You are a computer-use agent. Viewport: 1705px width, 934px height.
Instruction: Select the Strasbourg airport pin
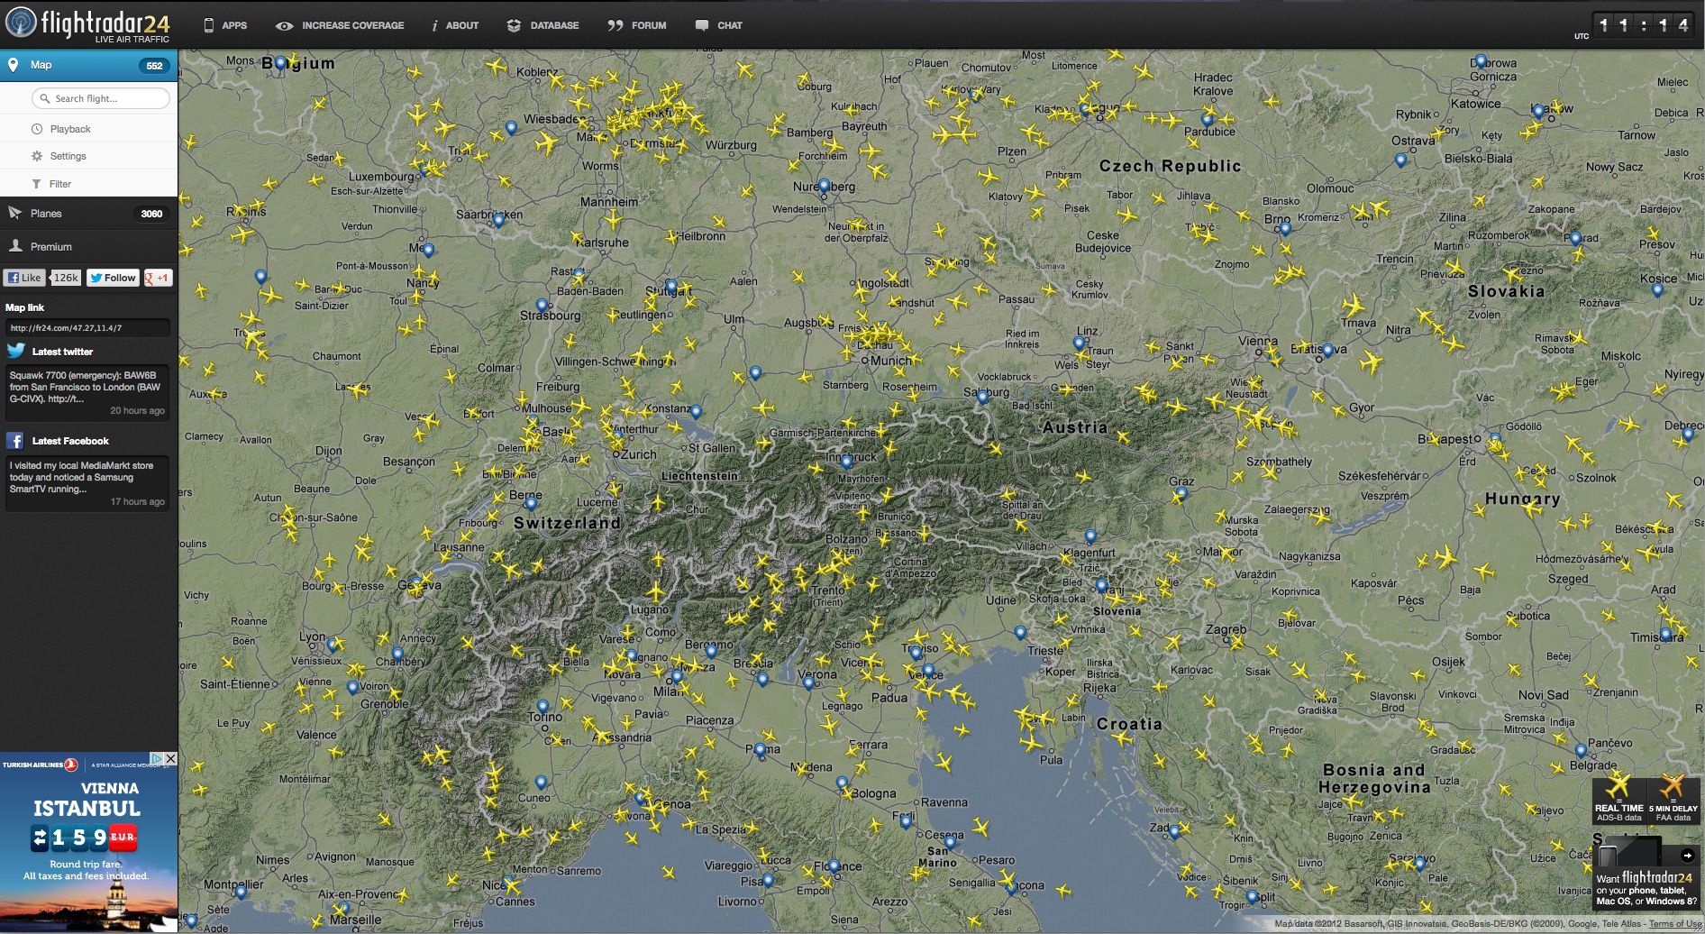[542, 307]
